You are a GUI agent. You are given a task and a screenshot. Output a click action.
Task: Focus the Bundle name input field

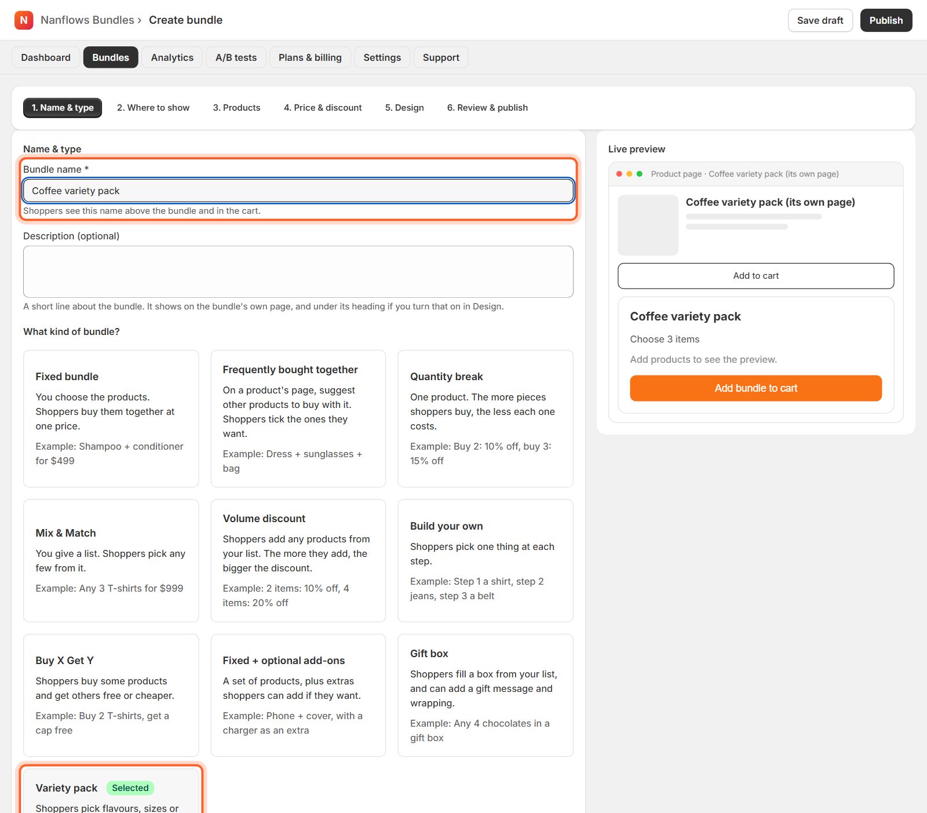(298, 191)
